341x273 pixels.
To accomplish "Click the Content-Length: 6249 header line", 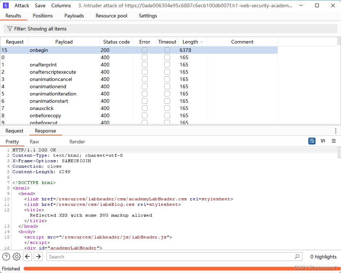I will coord(41,172).
